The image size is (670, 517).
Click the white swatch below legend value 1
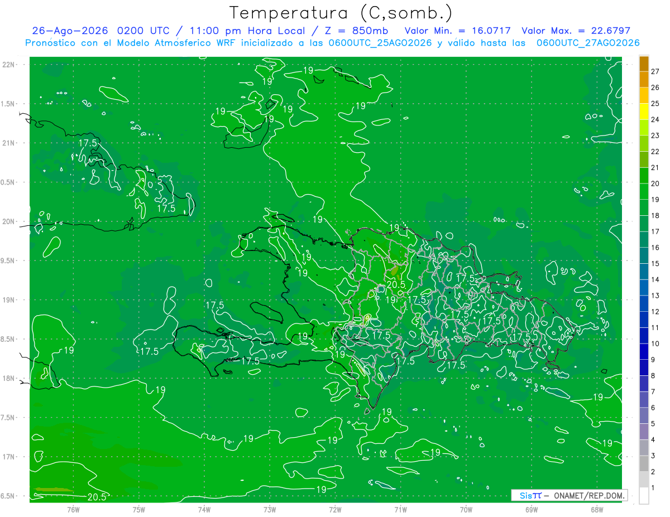pos(644,496)
